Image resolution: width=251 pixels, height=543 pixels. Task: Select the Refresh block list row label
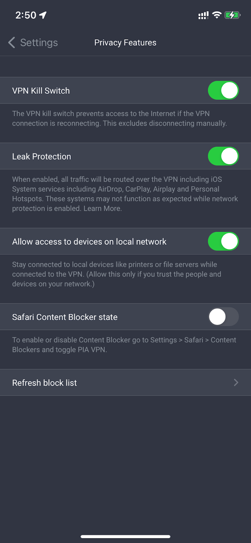44,383
